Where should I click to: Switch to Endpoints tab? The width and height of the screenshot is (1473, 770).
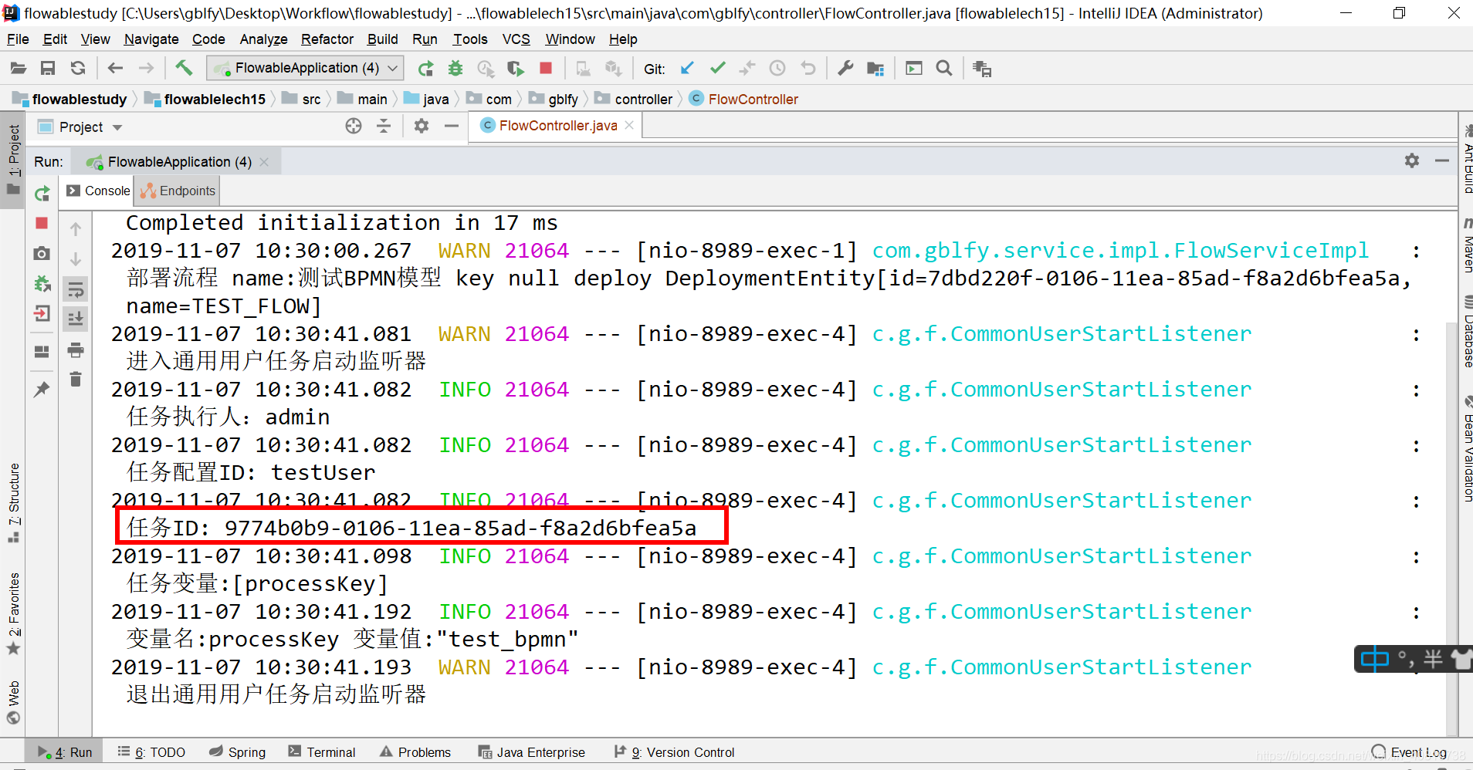pos(178,191)
